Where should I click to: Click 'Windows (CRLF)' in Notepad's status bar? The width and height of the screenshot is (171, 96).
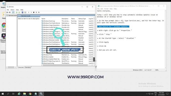click(x=138, y=70)
